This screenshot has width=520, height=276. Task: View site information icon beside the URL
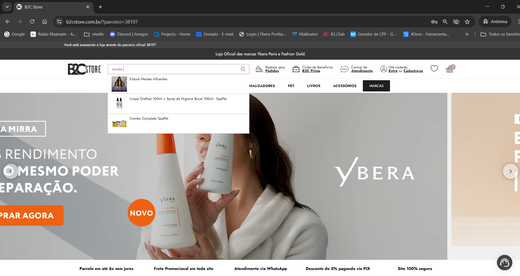pos(59,22)
